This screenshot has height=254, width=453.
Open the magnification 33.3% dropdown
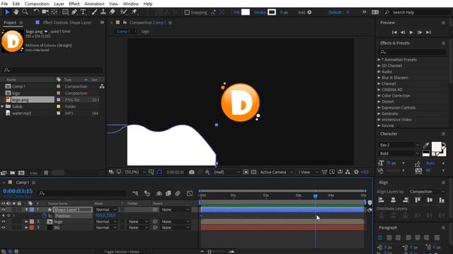[135, 172]
